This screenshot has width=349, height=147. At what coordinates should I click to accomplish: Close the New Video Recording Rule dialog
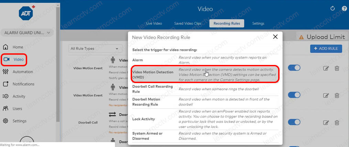click(x=275, y=37)
